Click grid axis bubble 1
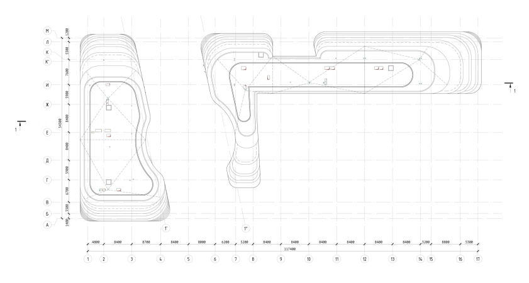 tap(88, 258)
